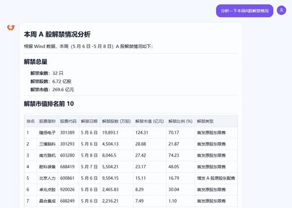
Task: Click the ratio value 21.87
Action: click(x=174, y=144)
